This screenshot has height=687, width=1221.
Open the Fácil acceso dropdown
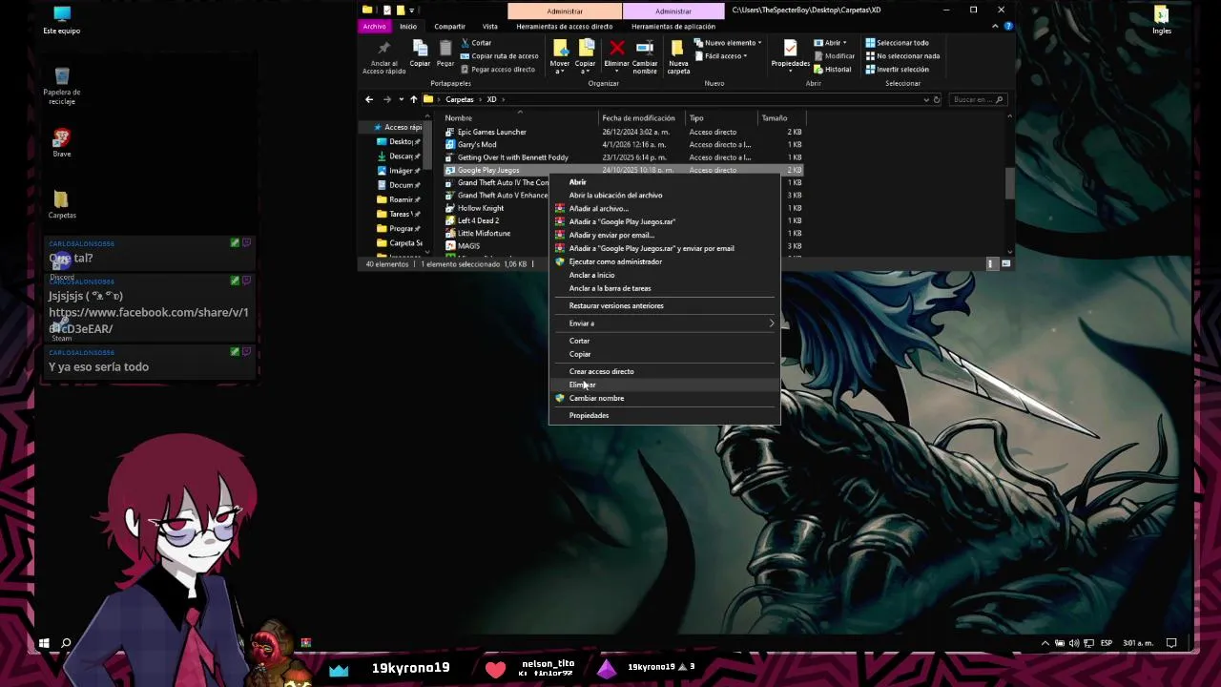(x=720, y=56)
